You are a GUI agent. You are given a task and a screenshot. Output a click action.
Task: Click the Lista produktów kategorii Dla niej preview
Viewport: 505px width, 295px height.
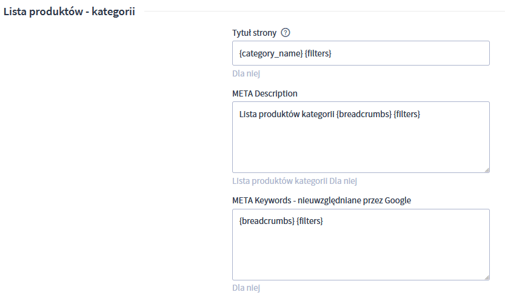tap(295, 181)
